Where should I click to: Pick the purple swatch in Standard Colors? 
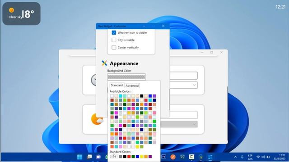coord(150,157)
